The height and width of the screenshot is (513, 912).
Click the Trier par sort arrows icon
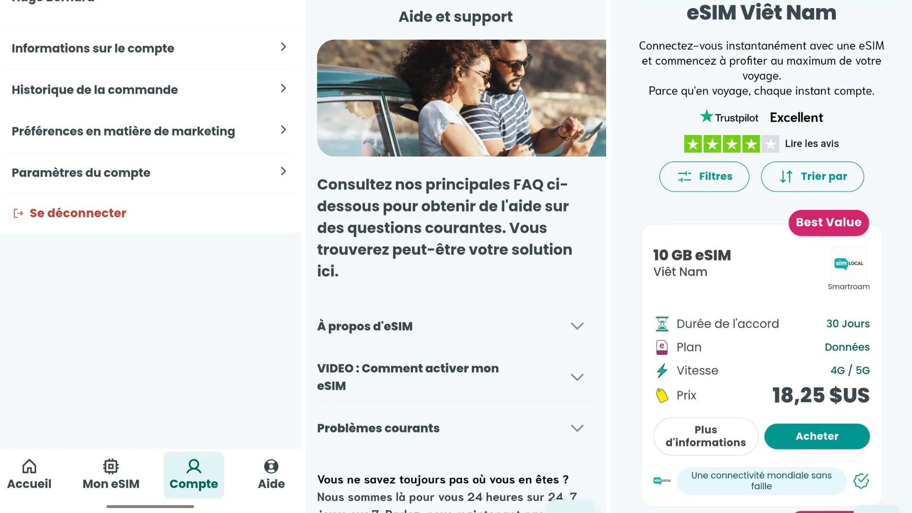786,177
